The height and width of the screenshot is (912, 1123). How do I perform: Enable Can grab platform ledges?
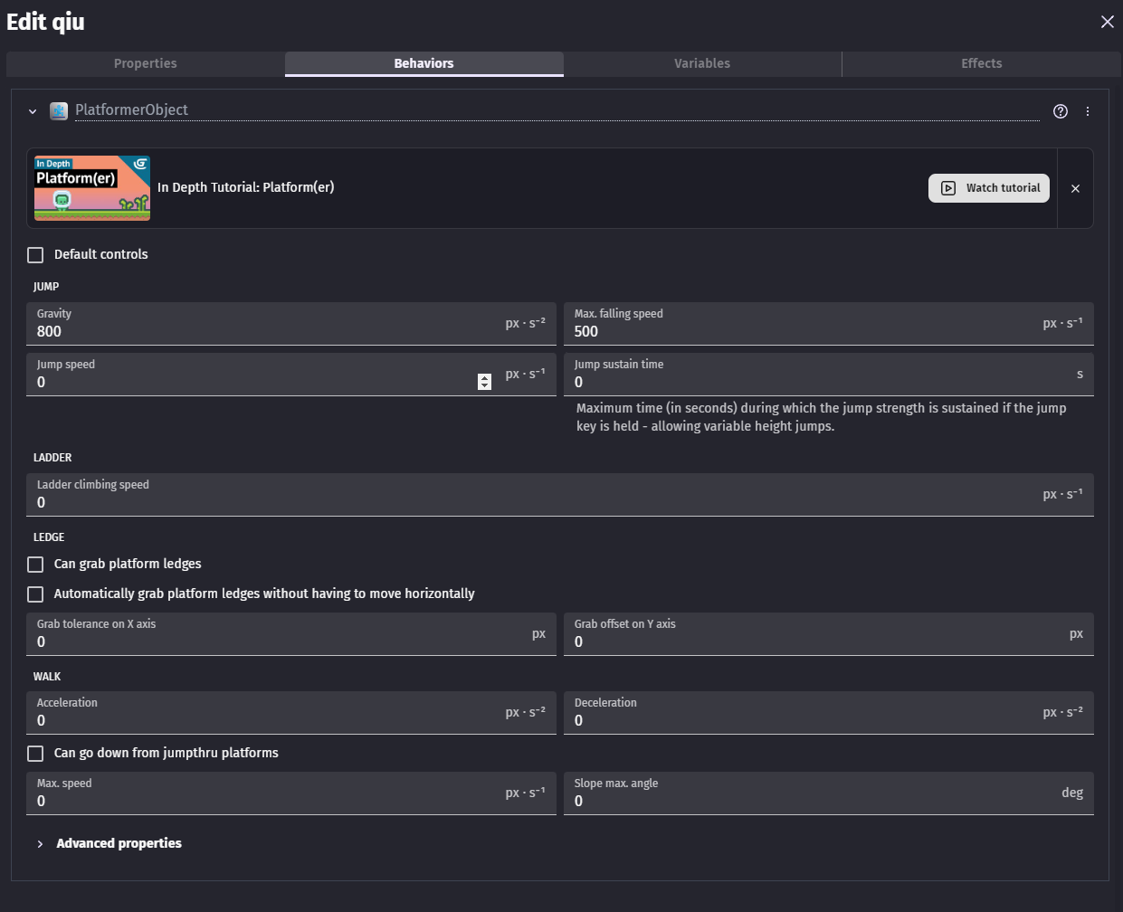point(35,565)
